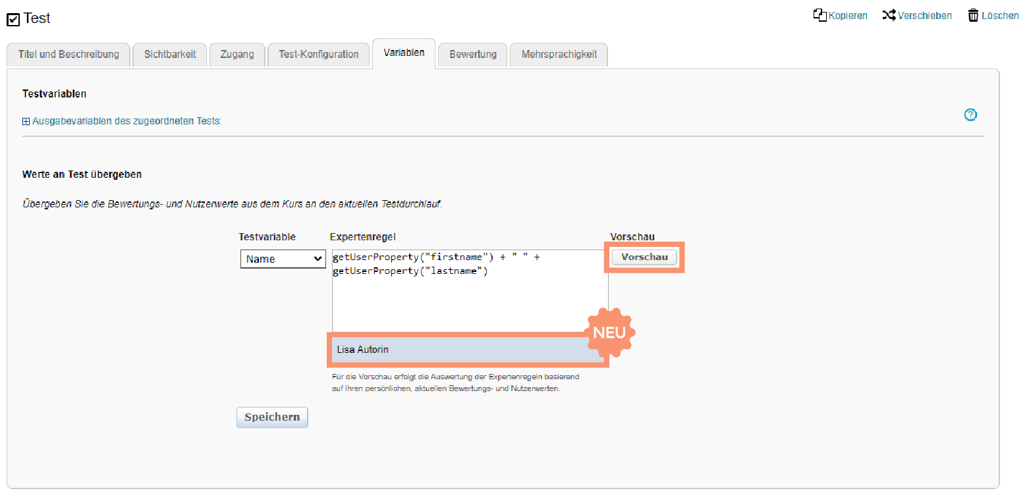Image resolution: width=1029 pixels, height=503 pixels.
Task: Click the Kopieren copy icon
Action: tap(820, 15)
